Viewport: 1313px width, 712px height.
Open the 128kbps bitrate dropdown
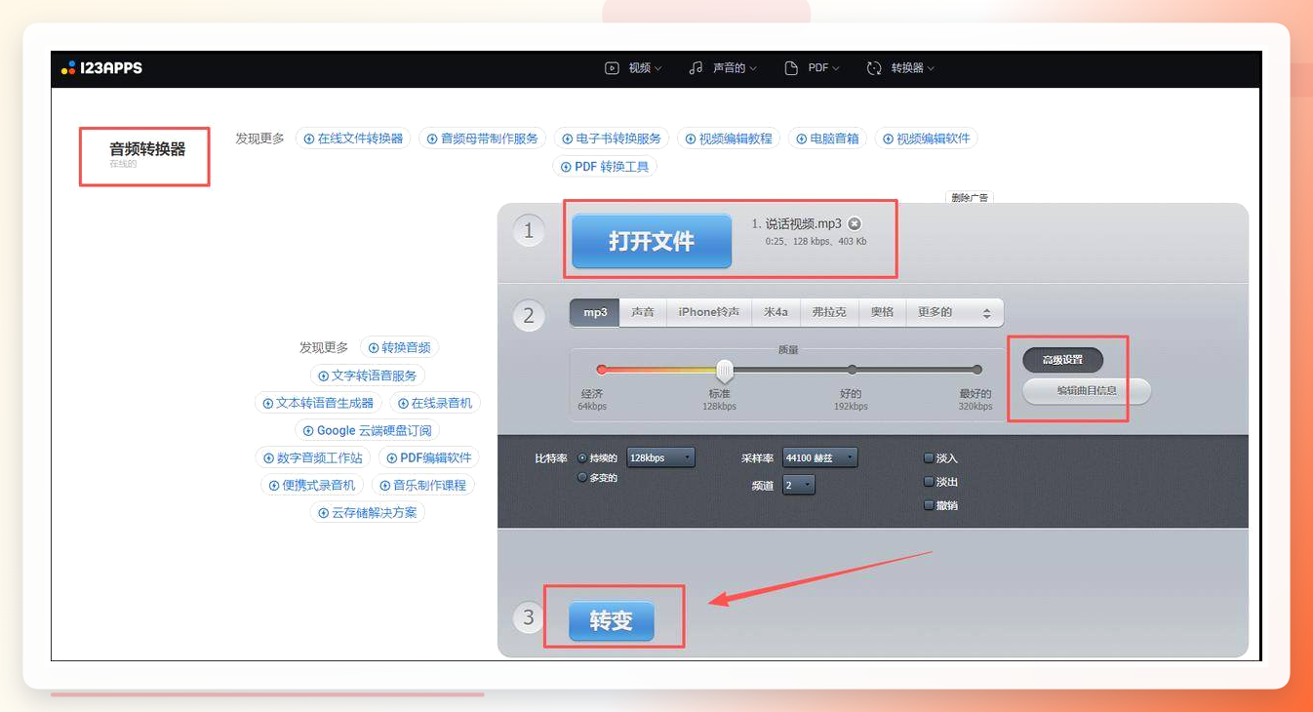(x=660, y=457)
